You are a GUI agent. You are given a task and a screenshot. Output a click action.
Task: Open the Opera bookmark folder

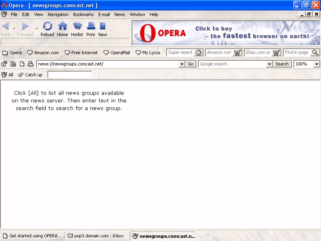[12, 53]
